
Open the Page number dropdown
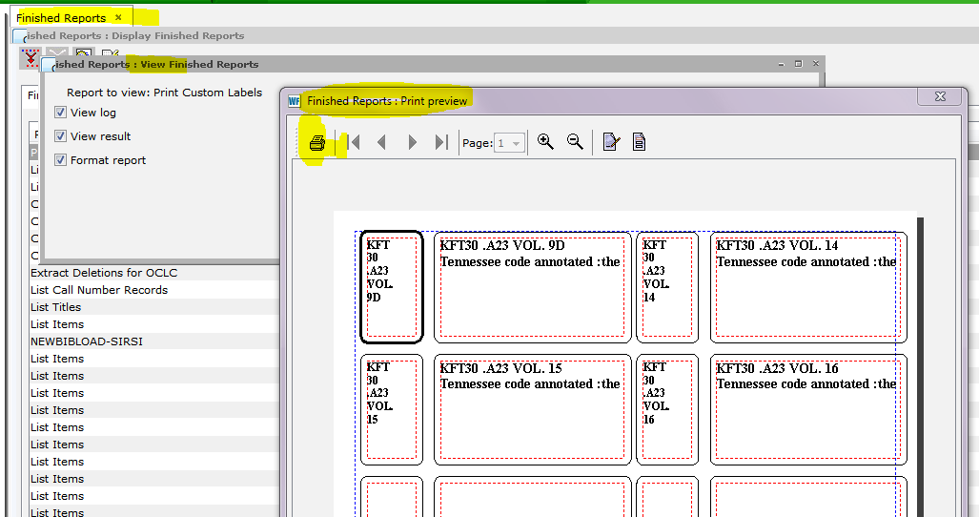517,143
